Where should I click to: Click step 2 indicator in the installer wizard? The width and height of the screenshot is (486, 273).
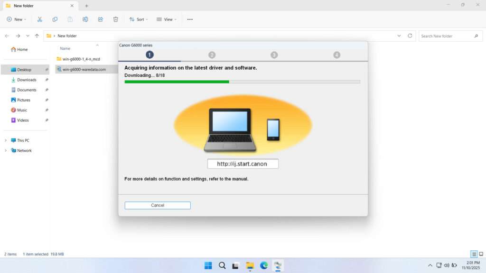[212, 55]
